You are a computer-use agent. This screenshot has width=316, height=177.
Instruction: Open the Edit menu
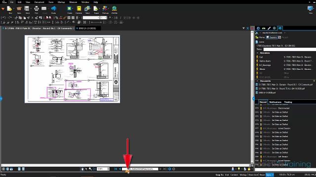pos(19,2)
